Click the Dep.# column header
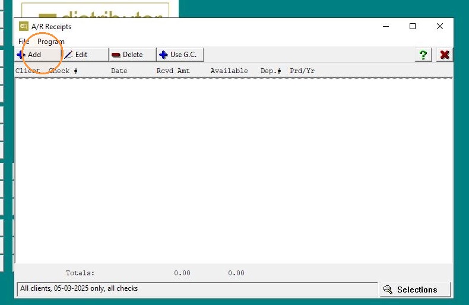Screen dimensions: 469x305 pos(271,71)
